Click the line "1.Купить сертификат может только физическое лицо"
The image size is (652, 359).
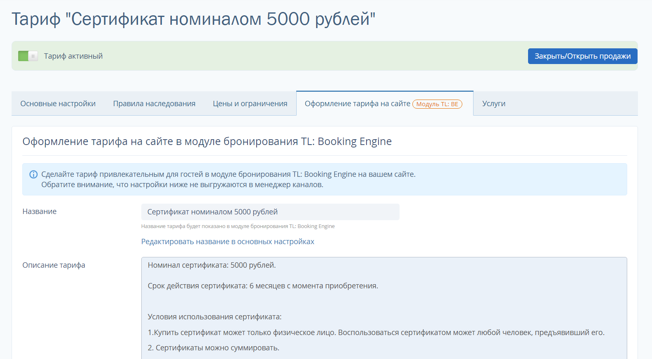[376, 333]
